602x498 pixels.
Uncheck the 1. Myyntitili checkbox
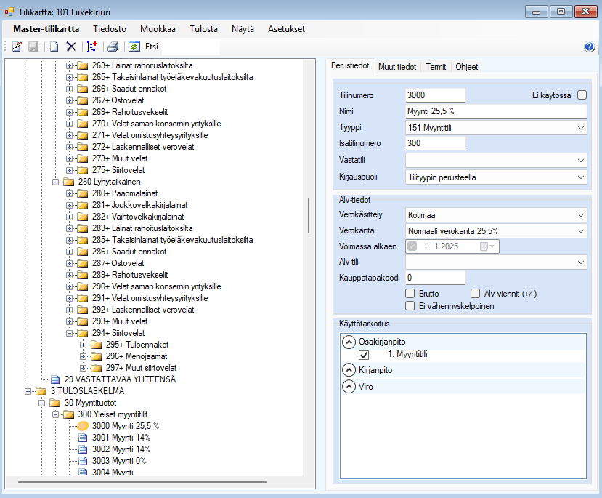[x=365, y=355]
